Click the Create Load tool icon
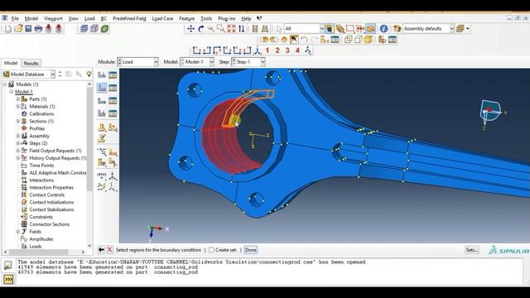This screenshot has width=530, height=298. pos(102,74)
